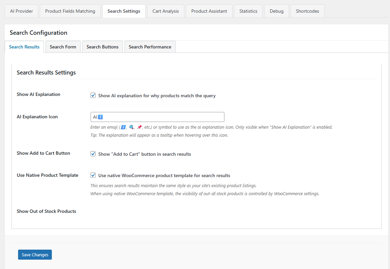Switch to Product Fields Matching tab
The width and height of the screenshot is (390, 269).
point(70,11)
